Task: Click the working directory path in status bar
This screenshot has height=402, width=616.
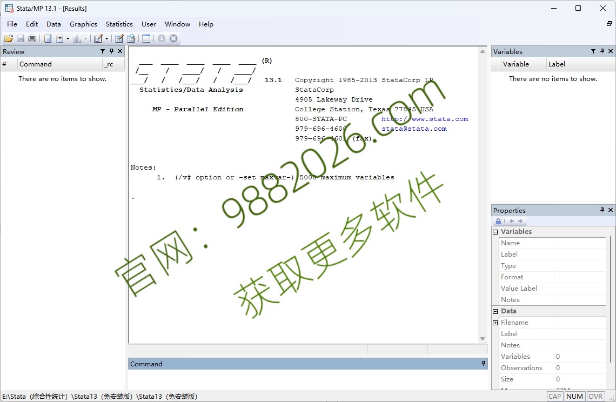Action: pyautogui.click(x=100, y=396)
